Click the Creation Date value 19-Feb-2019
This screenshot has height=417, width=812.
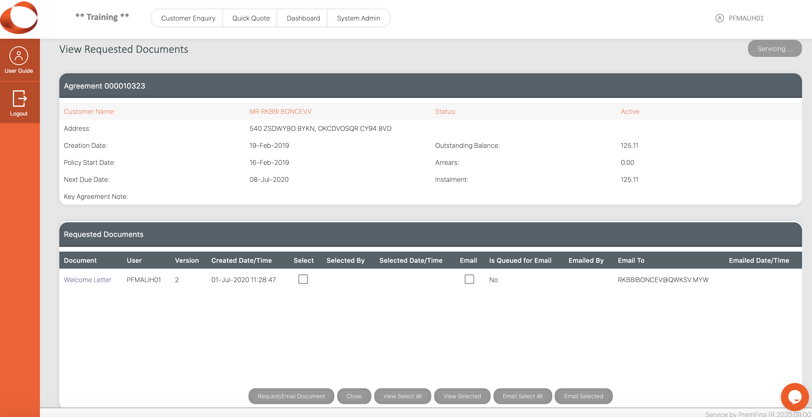pyautogui.click(x=269, y=145)
